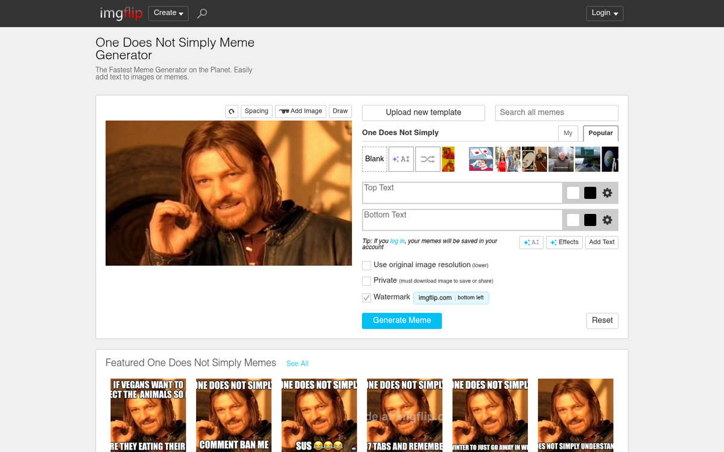Click the rotate image icon above the preview
The height and width of the screenshot is (452, 724).
[231, 111]
